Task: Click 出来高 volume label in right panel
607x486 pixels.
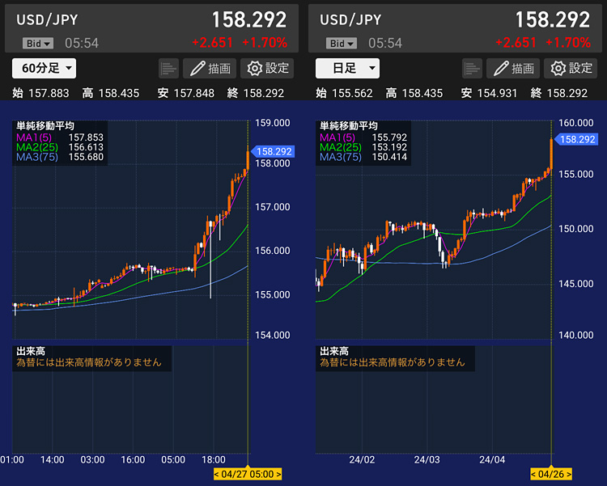Action: (334, 351)
